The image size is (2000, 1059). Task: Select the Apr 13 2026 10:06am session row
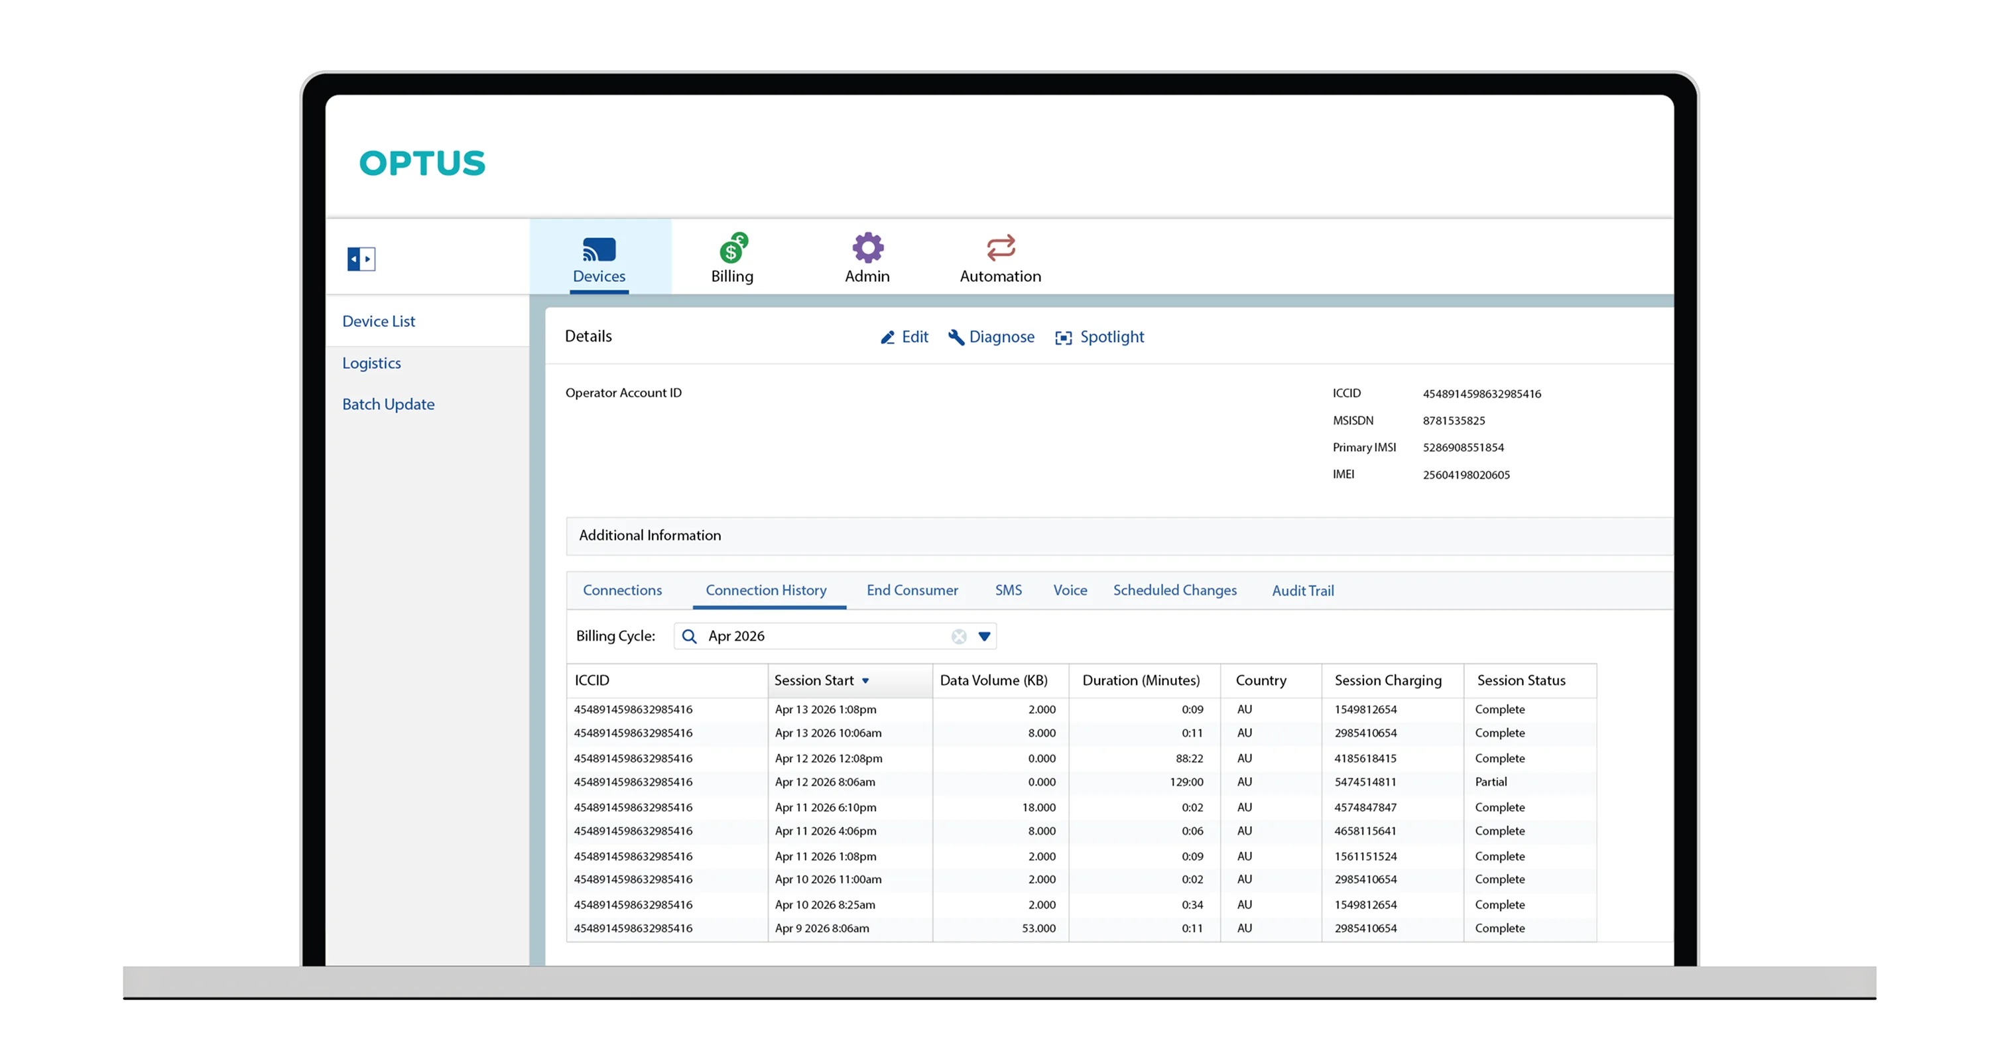click(x=1082, y=733)
